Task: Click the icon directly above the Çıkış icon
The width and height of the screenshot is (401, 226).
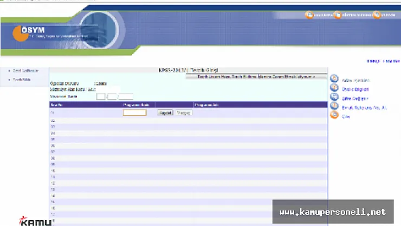Action: [x=334, y=107]
